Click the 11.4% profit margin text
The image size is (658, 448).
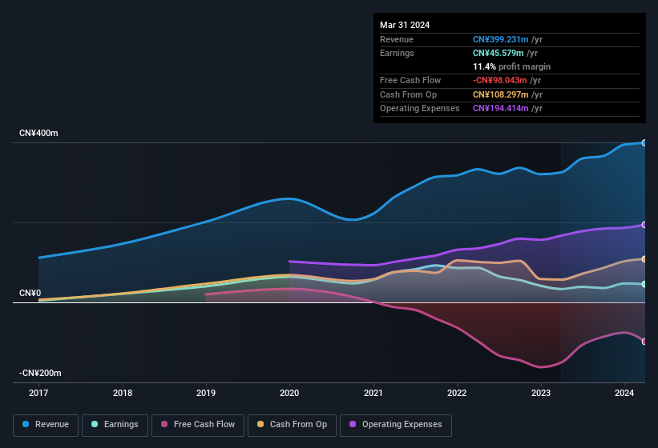pyautogui.click(x=511, y=66)
